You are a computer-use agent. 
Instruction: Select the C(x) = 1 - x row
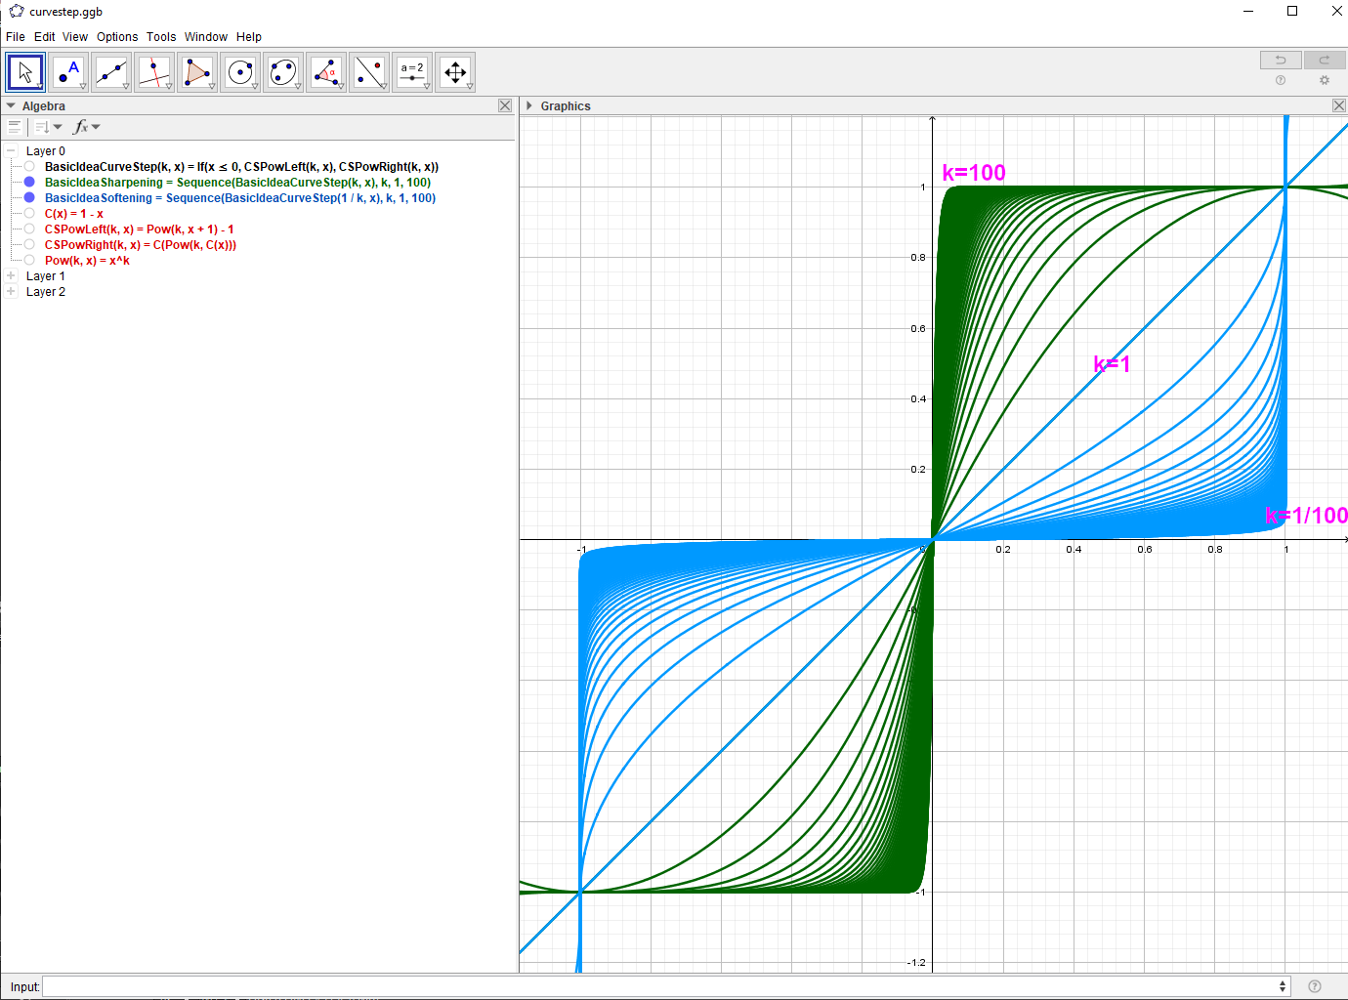click(74, 214)
